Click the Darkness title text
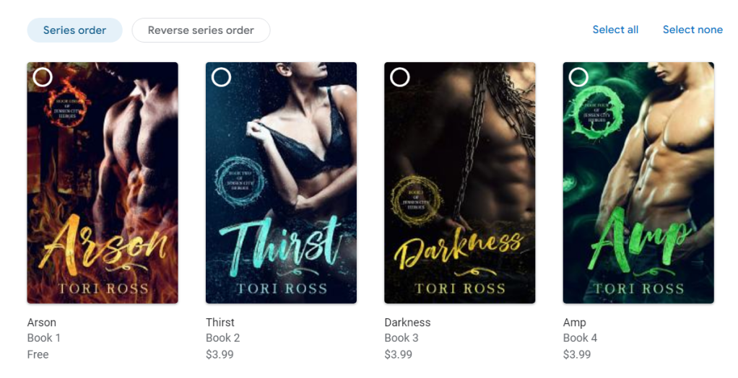 pos(407,322)
